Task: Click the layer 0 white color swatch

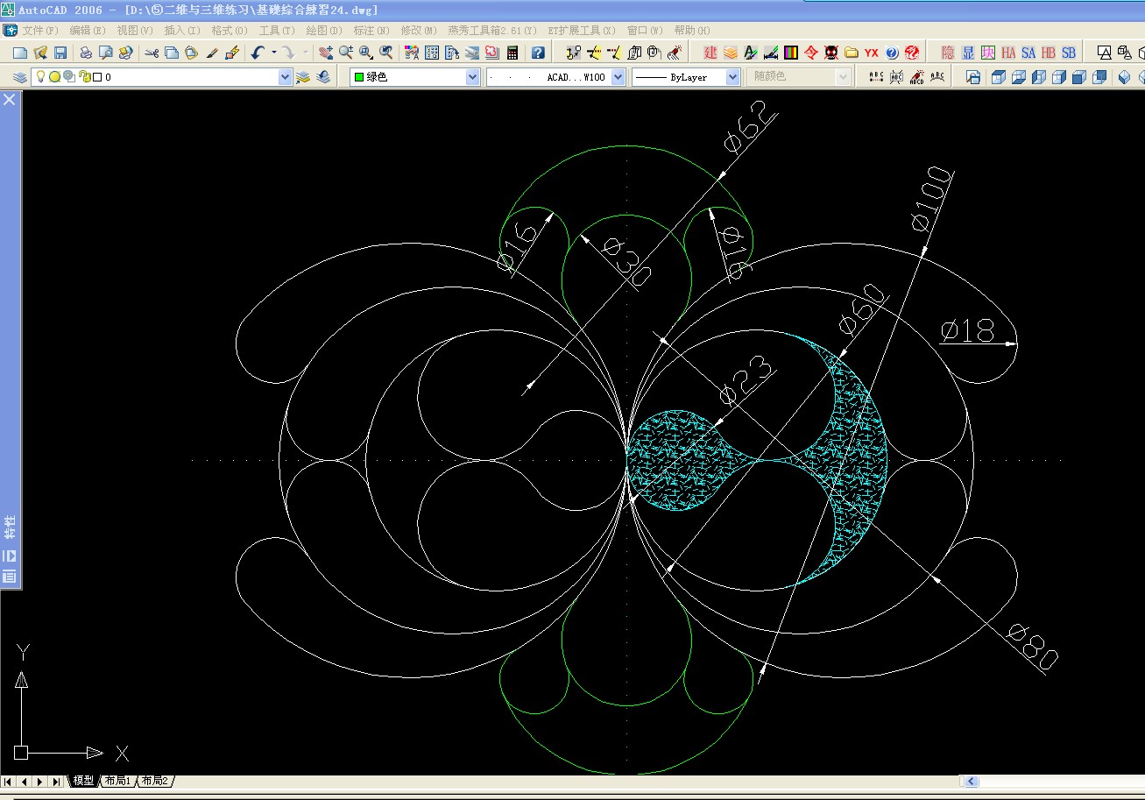Action: click(x=97, y=77)
